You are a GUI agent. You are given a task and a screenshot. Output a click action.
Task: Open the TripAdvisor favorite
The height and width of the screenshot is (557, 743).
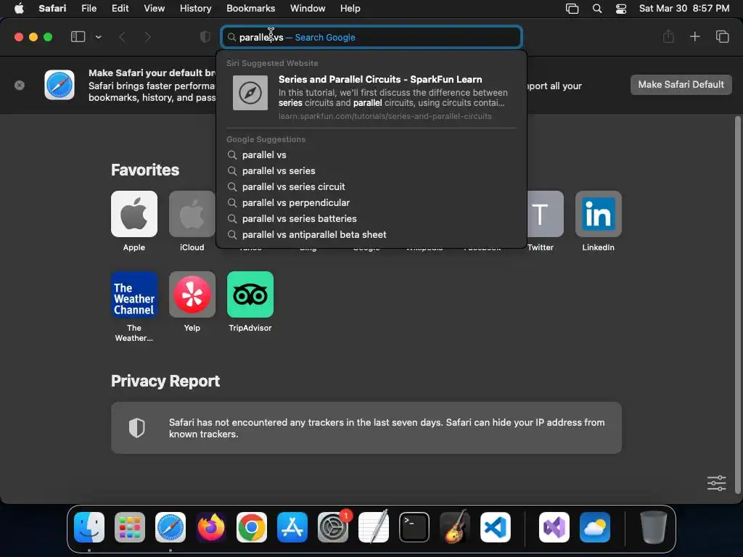(x=250, y=294)
